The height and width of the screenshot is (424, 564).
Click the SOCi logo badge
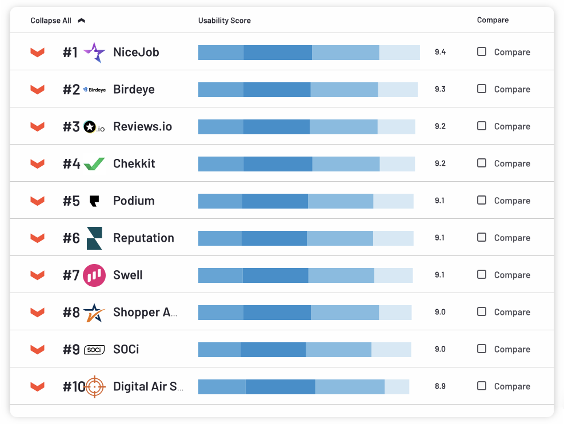[94, 350]
